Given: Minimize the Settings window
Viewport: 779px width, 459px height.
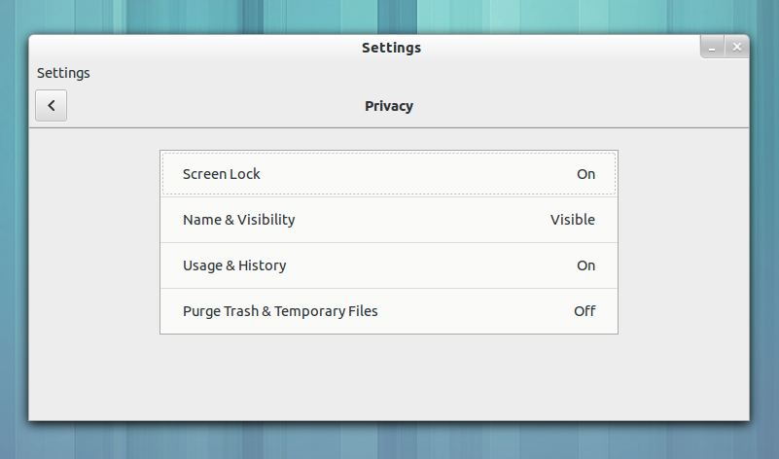Looking at the screenshot, I should tap(713, 47).
